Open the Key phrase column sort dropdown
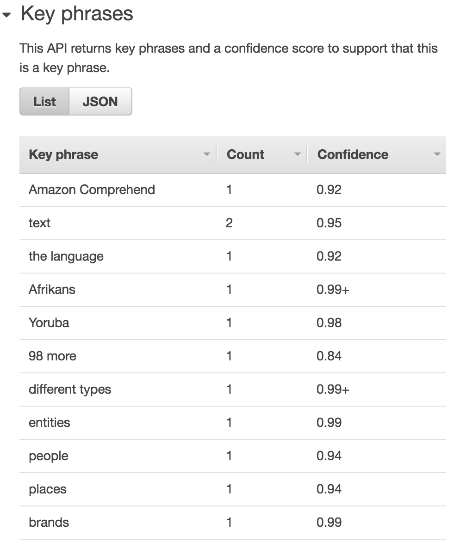 click(207, 154)
